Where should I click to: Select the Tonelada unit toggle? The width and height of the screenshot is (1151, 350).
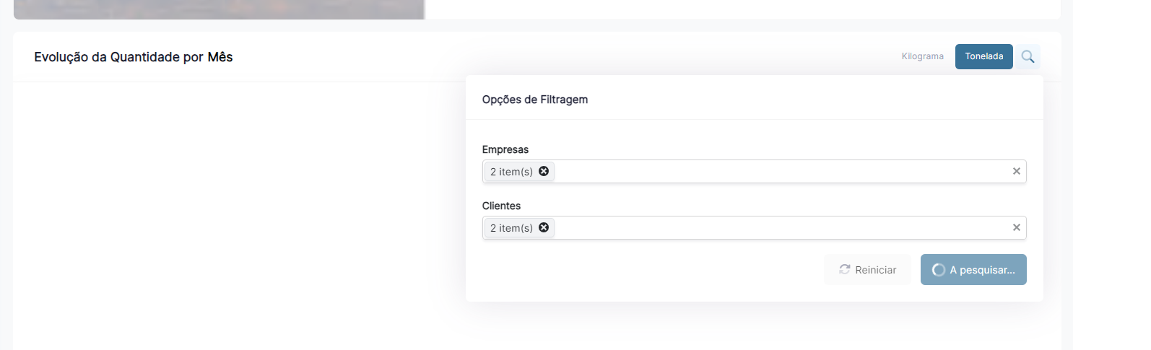pyautogui.click(x=983, y=56)
